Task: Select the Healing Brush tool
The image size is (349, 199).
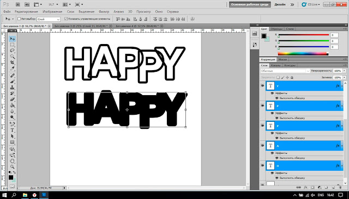Action: click(x=12, y=76)
